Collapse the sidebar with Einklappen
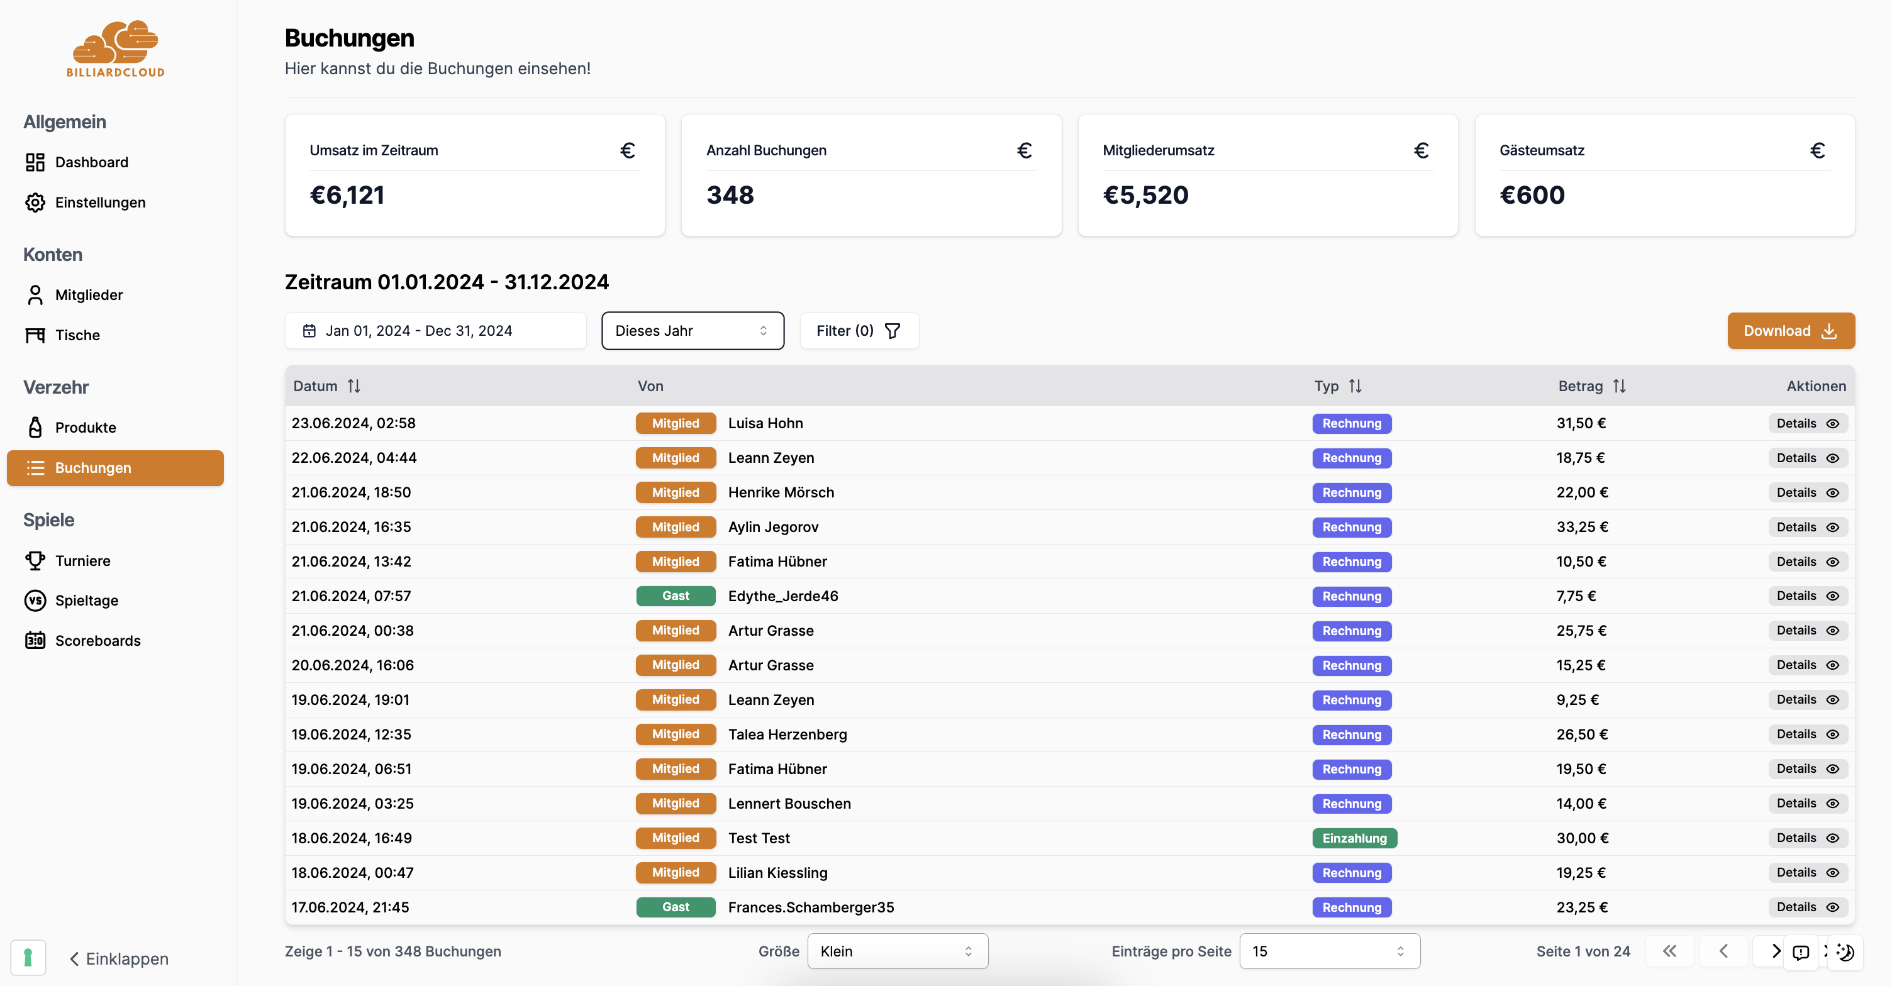This screenshot has width=1892, height=986. click(x=119, y=959)
